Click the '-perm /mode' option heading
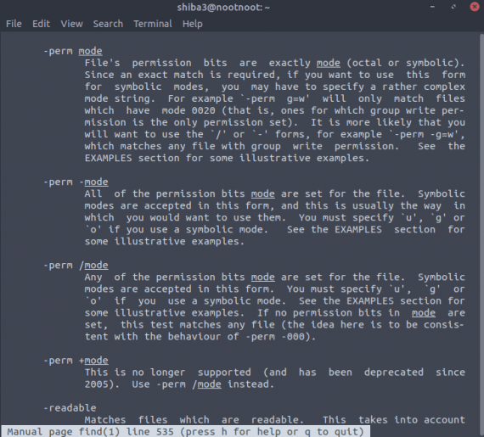484x437 pixels. [x=76, y=266]
